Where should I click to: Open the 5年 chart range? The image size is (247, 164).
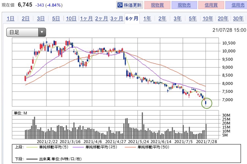coord(193,18)
